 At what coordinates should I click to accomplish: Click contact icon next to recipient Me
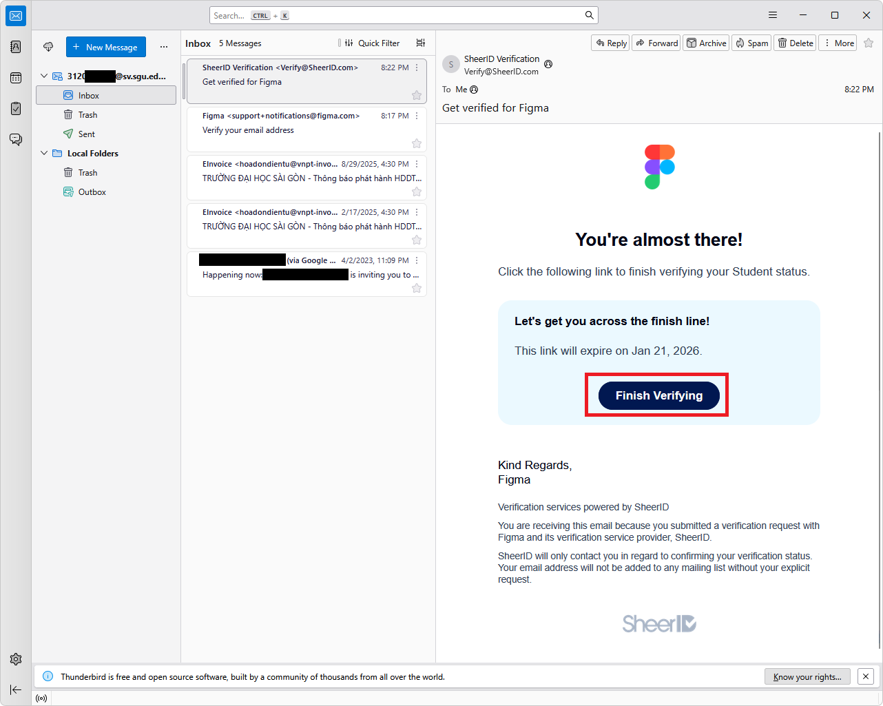point(474,90)
